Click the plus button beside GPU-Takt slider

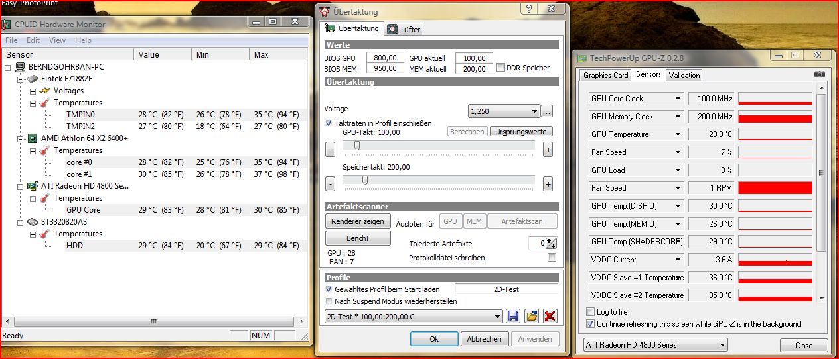(548, 150)
